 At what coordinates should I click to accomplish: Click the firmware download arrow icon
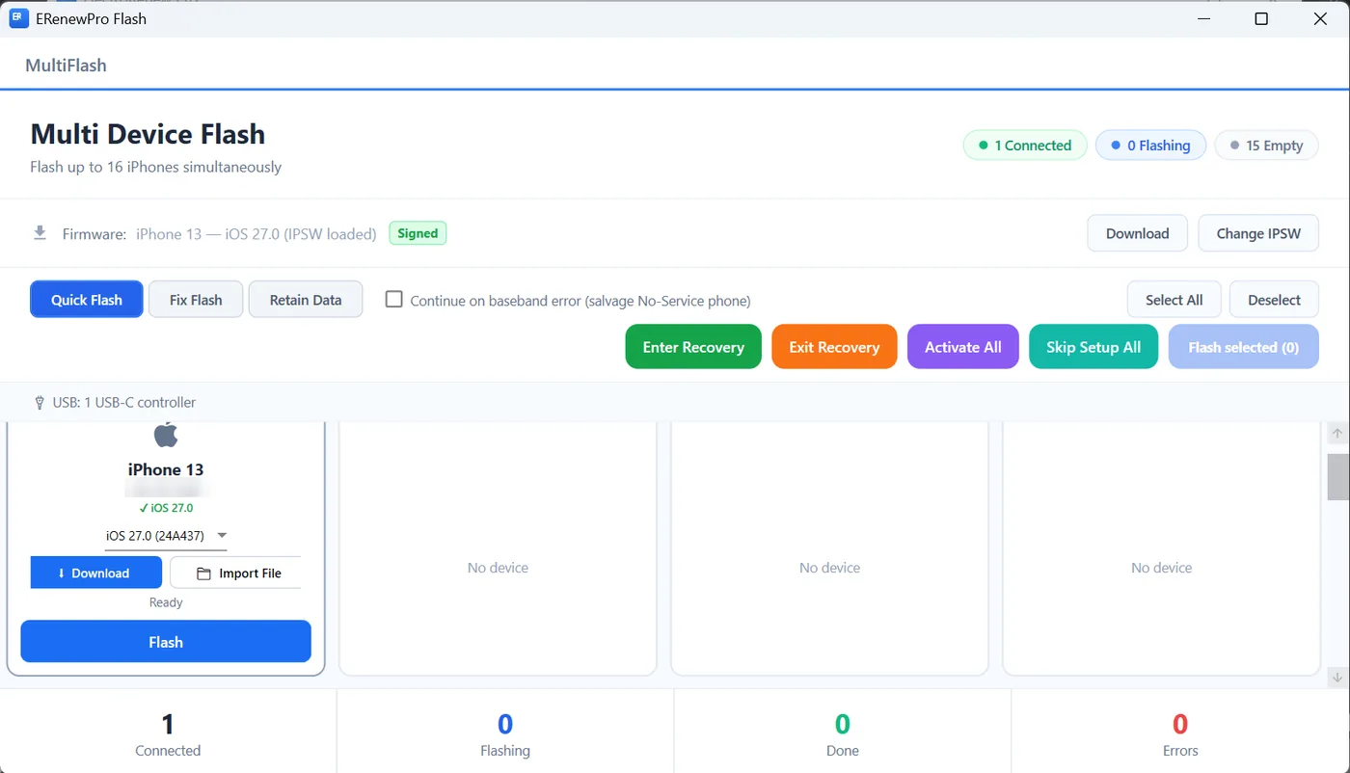(40, 232)
